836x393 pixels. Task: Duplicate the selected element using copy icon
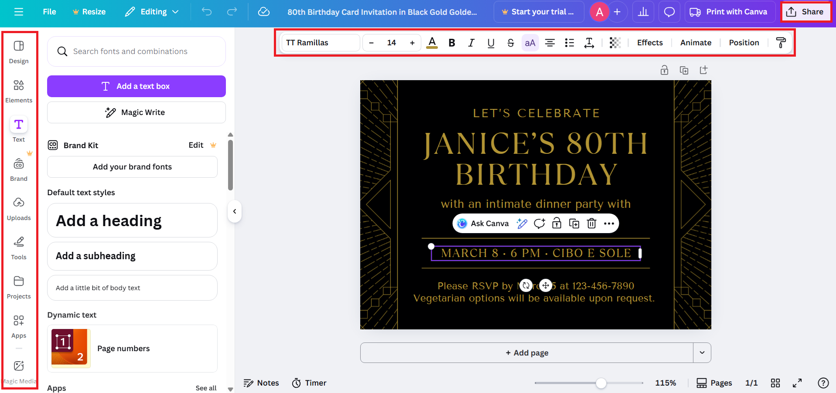574,223
